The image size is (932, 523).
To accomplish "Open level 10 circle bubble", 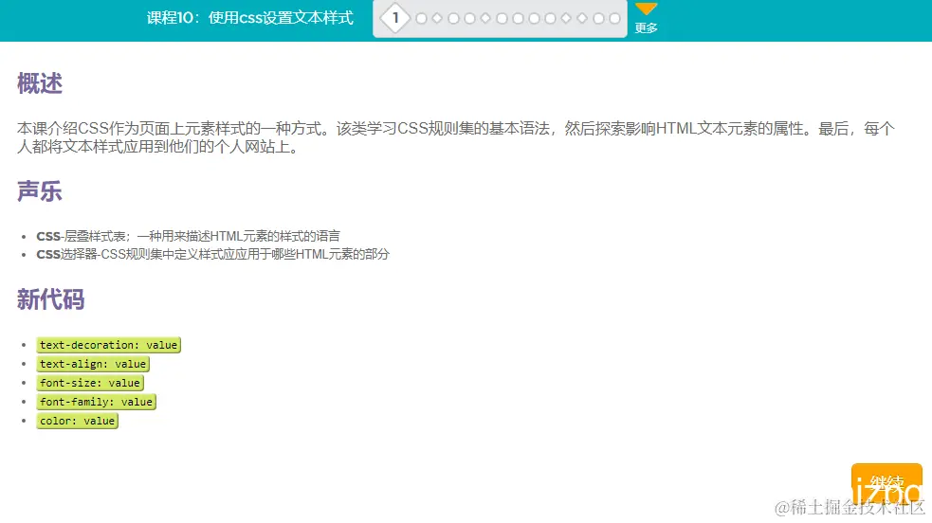I will [x=551, y=19].
